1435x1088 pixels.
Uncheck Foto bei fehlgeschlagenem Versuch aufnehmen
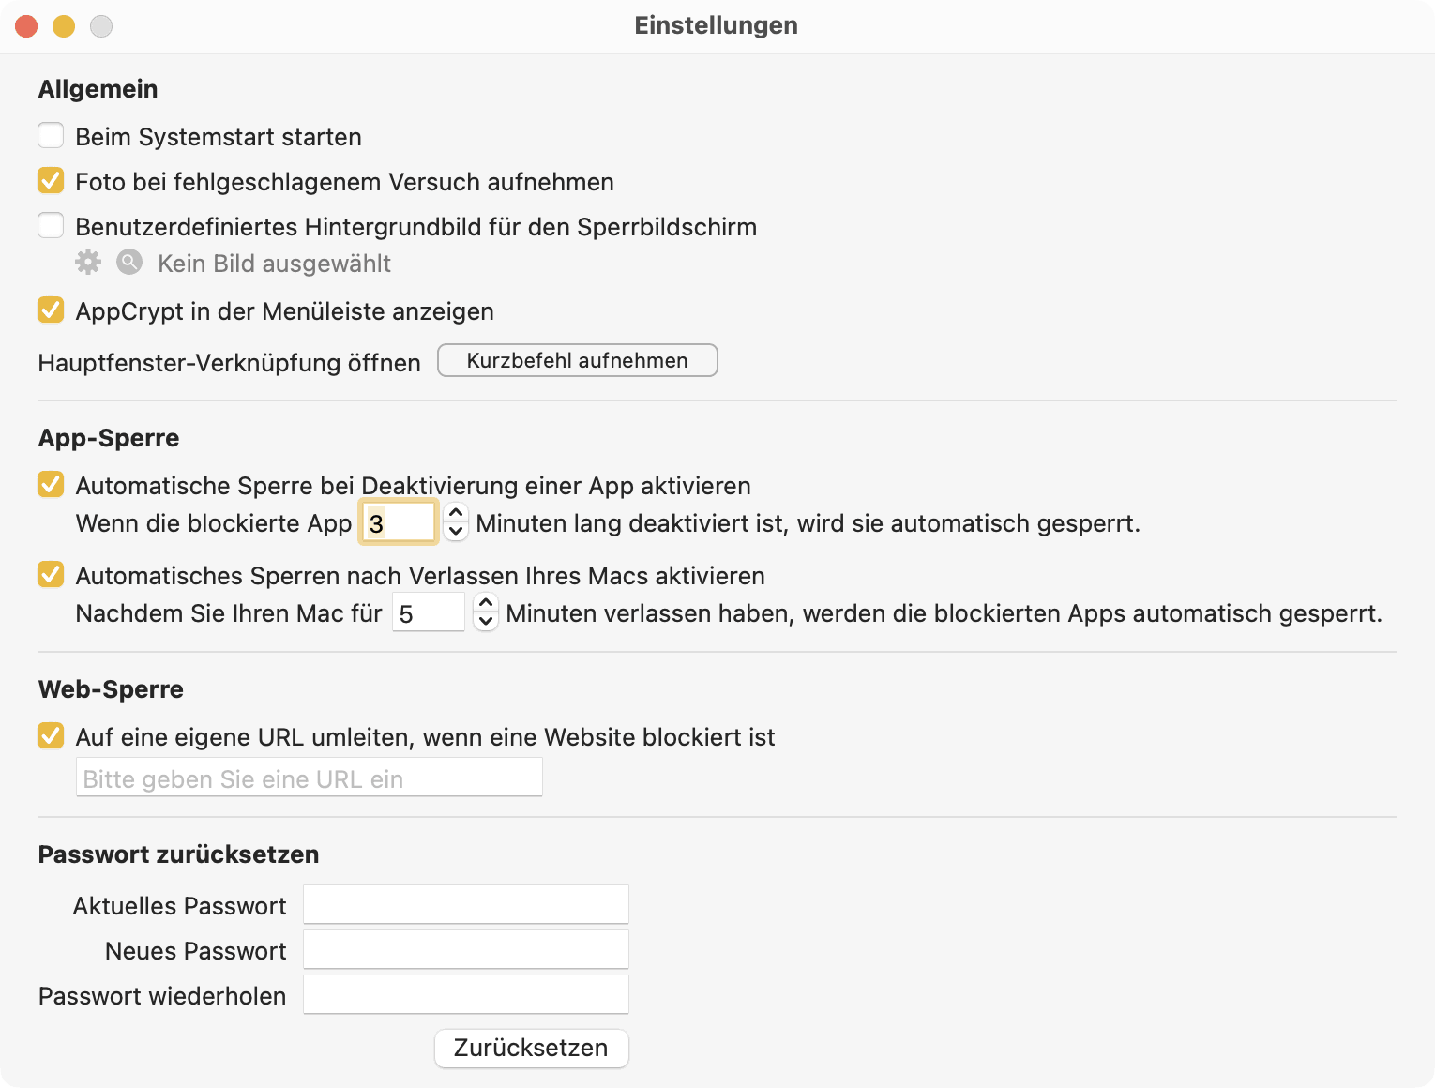click(x=51, y=180)
